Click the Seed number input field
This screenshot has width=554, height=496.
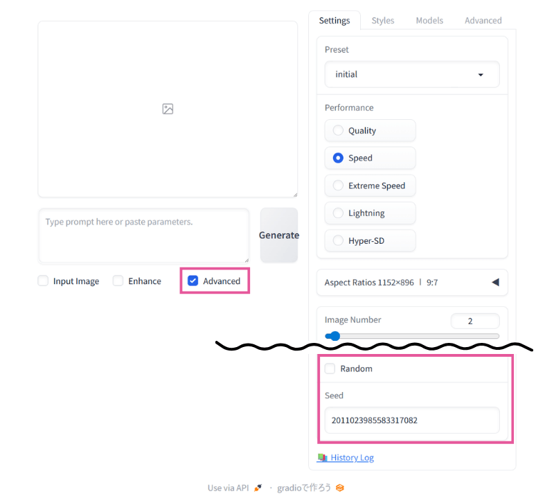coord(411,420)
